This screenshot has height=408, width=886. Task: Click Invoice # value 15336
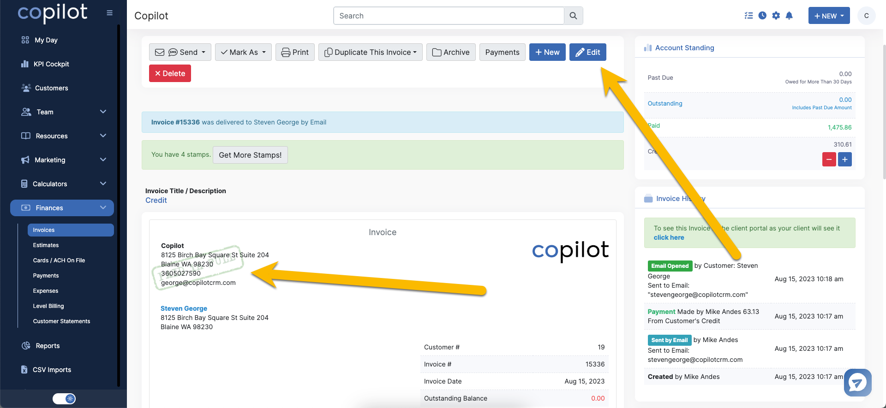click(x=595, y=364)
